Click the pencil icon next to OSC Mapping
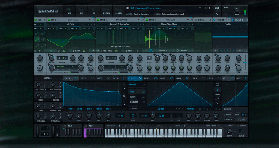Viewport: 279px width, 148px height. pyautogui.click(x=219, y=126)
